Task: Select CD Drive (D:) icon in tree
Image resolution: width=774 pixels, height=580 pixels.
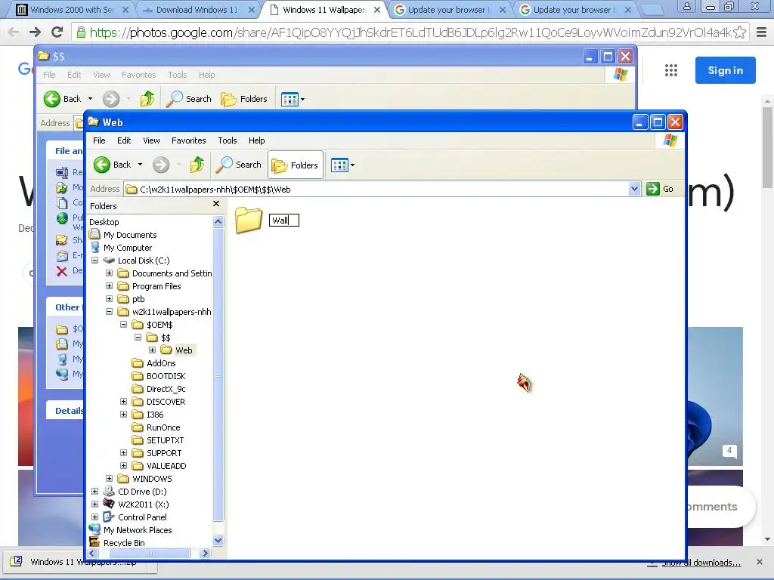Action: (x=109, y=491)
